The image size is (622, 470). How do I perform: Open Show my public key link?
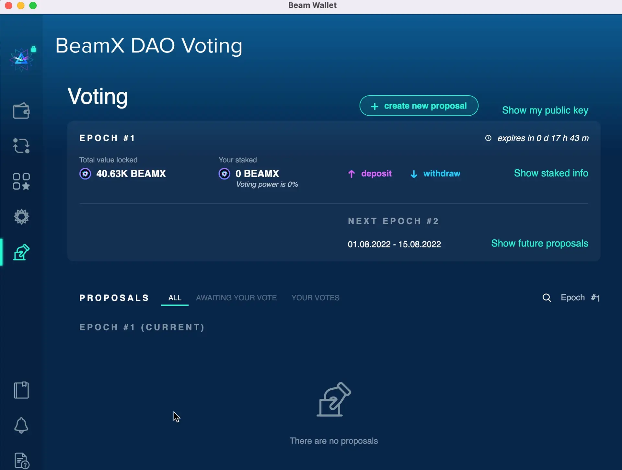[545, 110]
